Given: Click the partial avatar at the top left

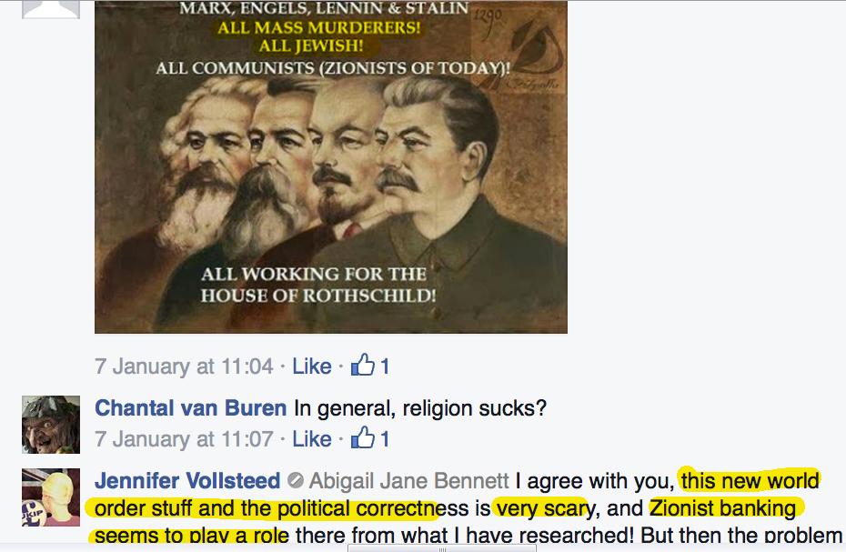Looking at the screenshot, I should (x=51, y=9).
